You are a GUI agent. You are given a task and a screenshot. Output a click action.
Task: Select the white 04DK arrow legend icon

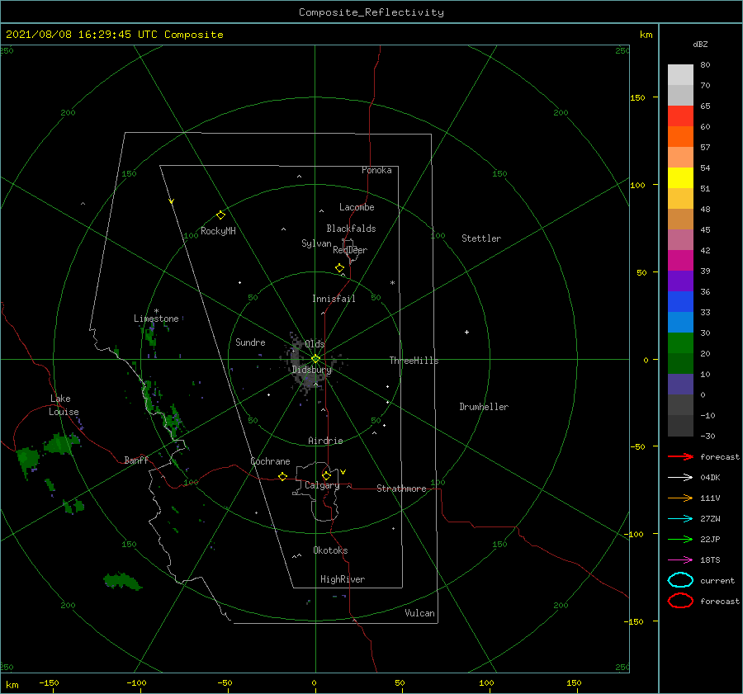click(680, 478)
